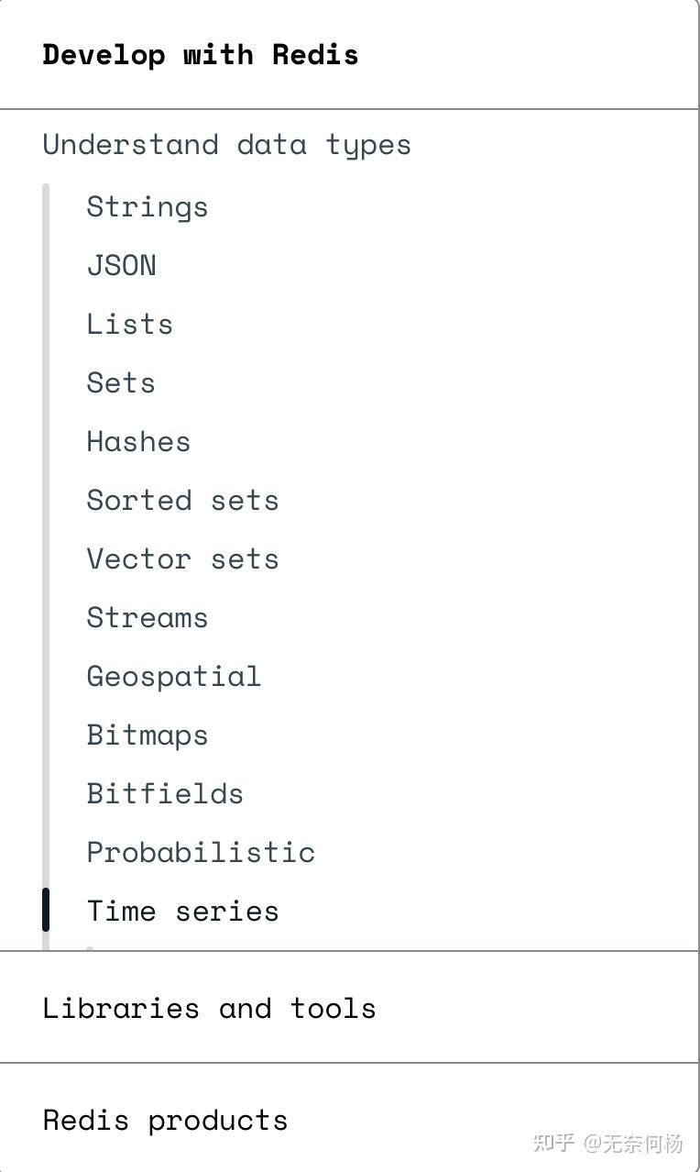Select the Geospatial entry
Image resolution: width=700 pixels, height=1172 pixels.
173,676
